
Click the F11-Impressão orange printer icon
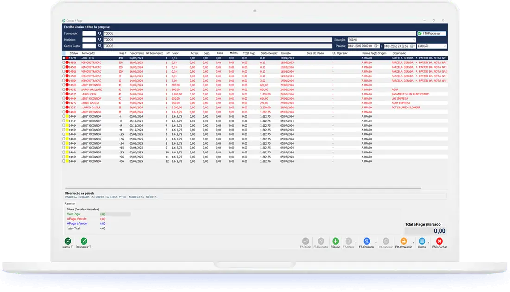[403, 241]
